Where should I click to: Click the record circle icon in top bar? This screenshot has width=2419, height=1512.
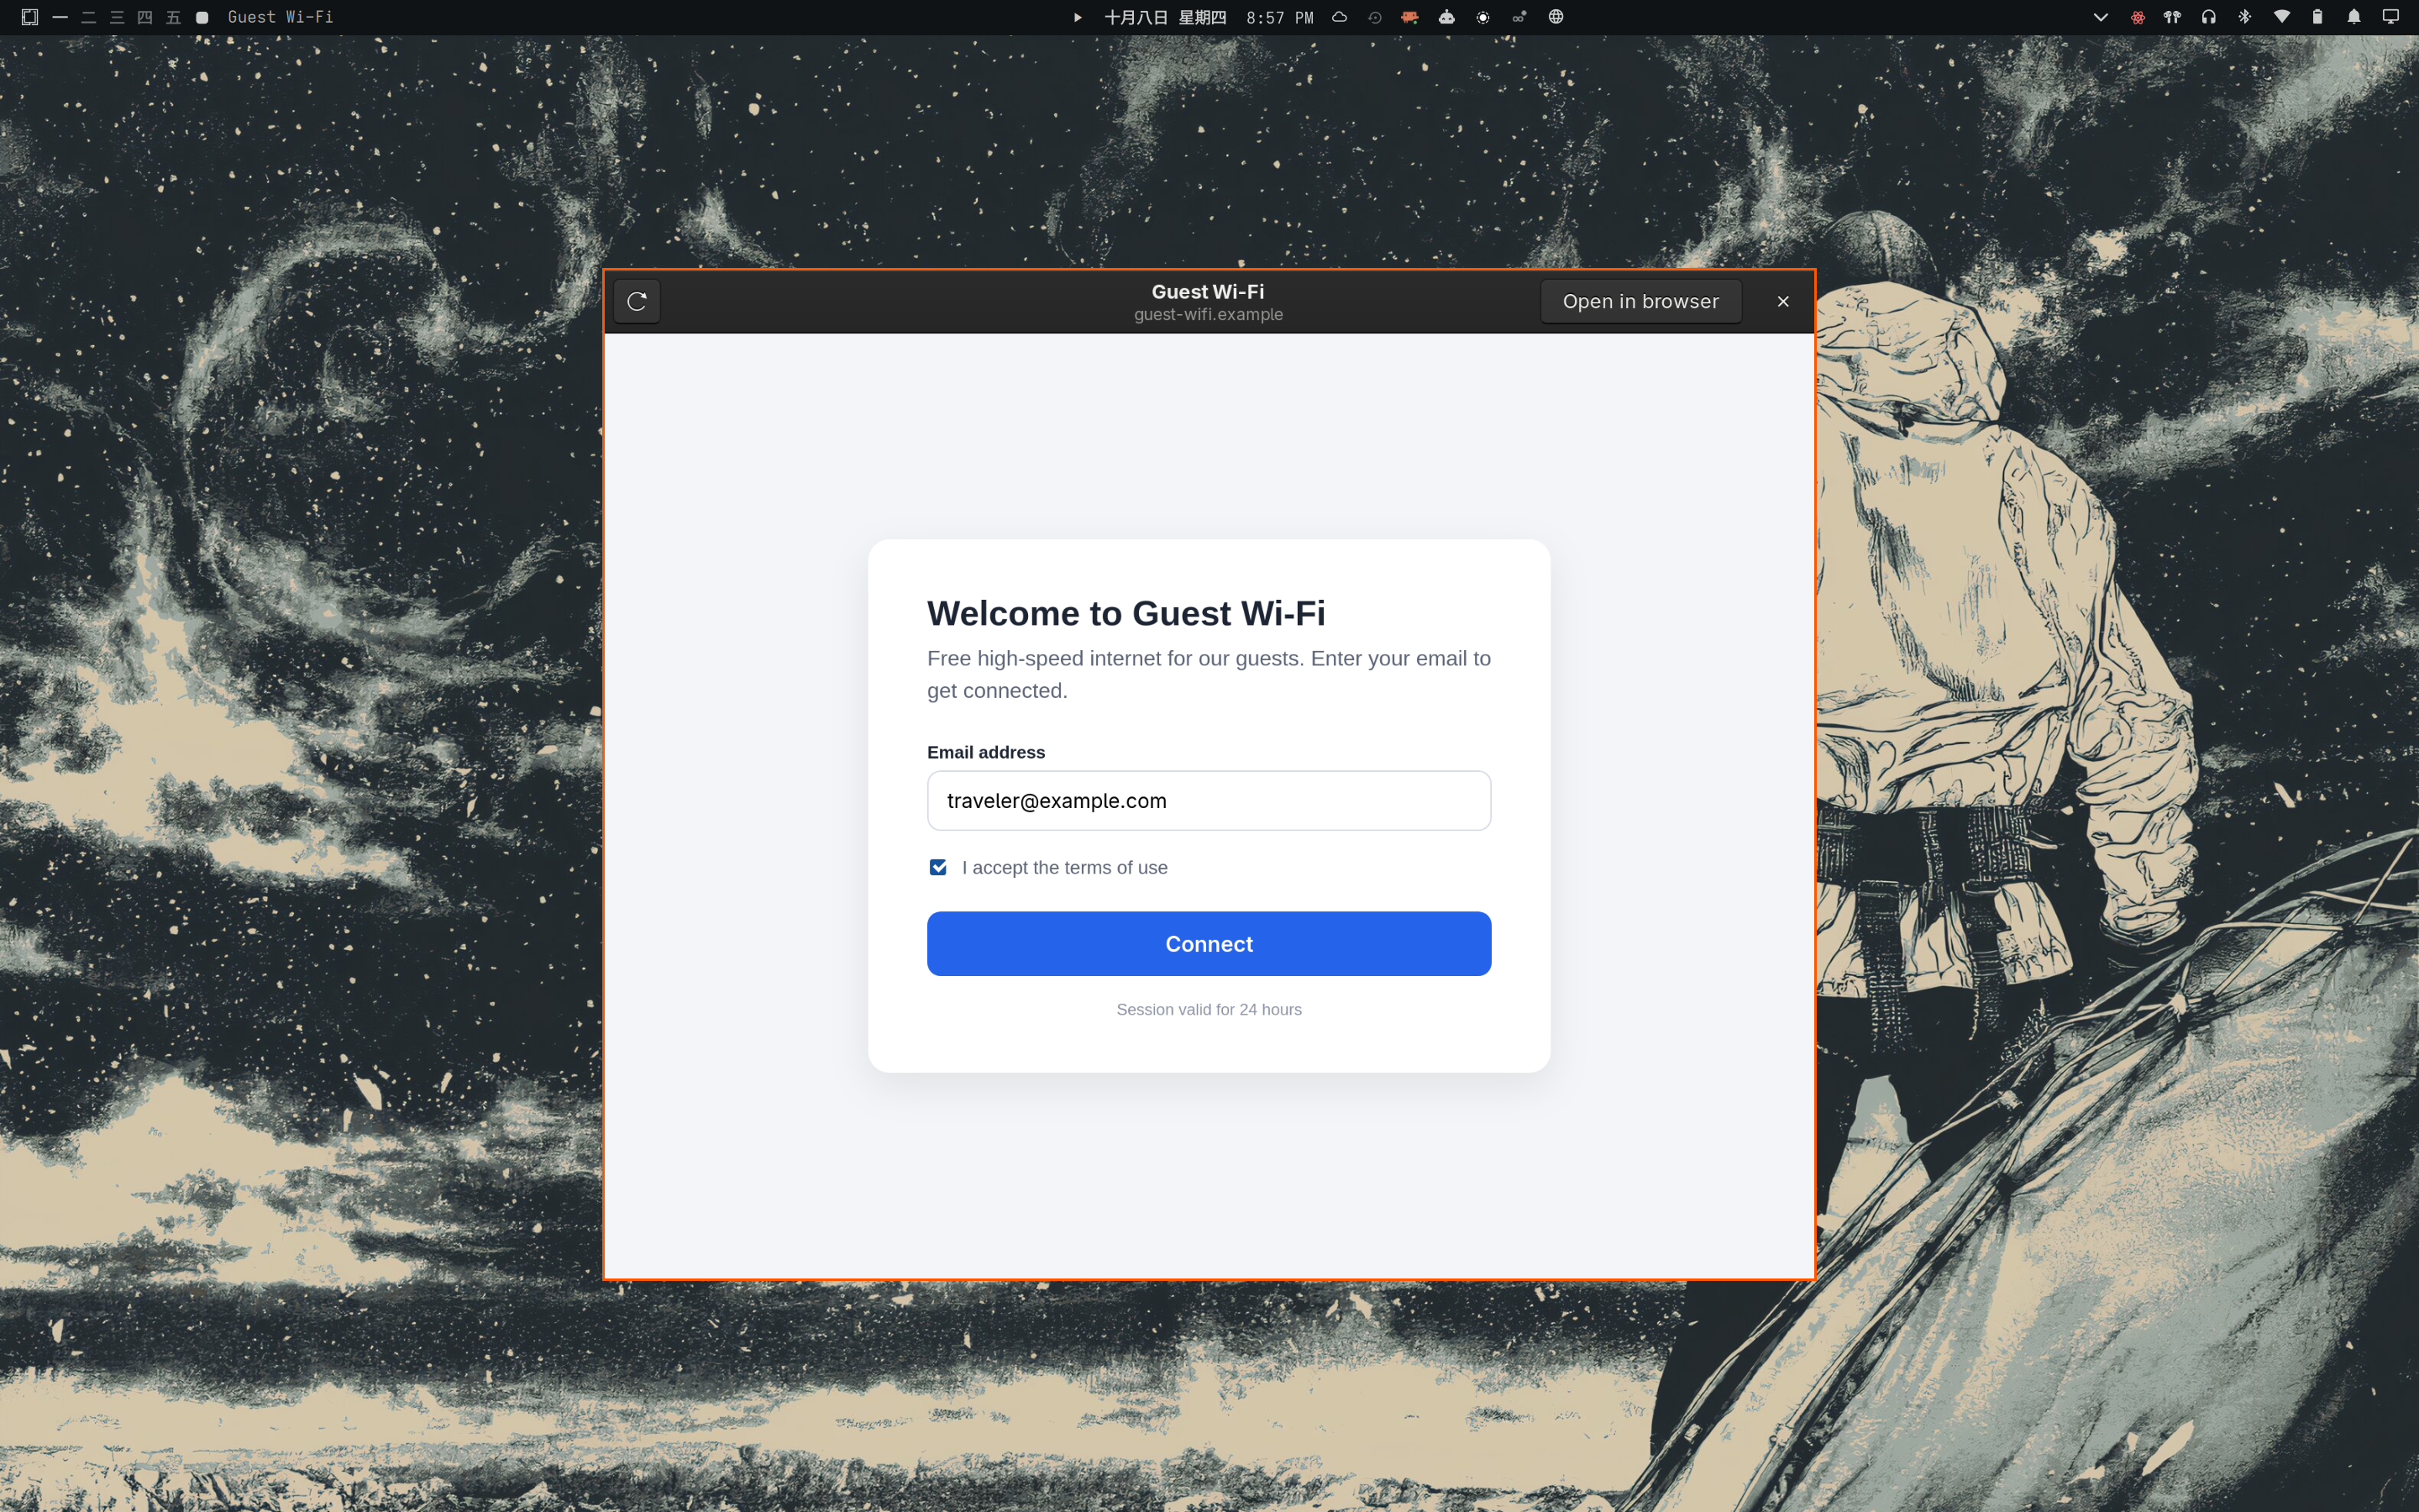click(1483, 17)
